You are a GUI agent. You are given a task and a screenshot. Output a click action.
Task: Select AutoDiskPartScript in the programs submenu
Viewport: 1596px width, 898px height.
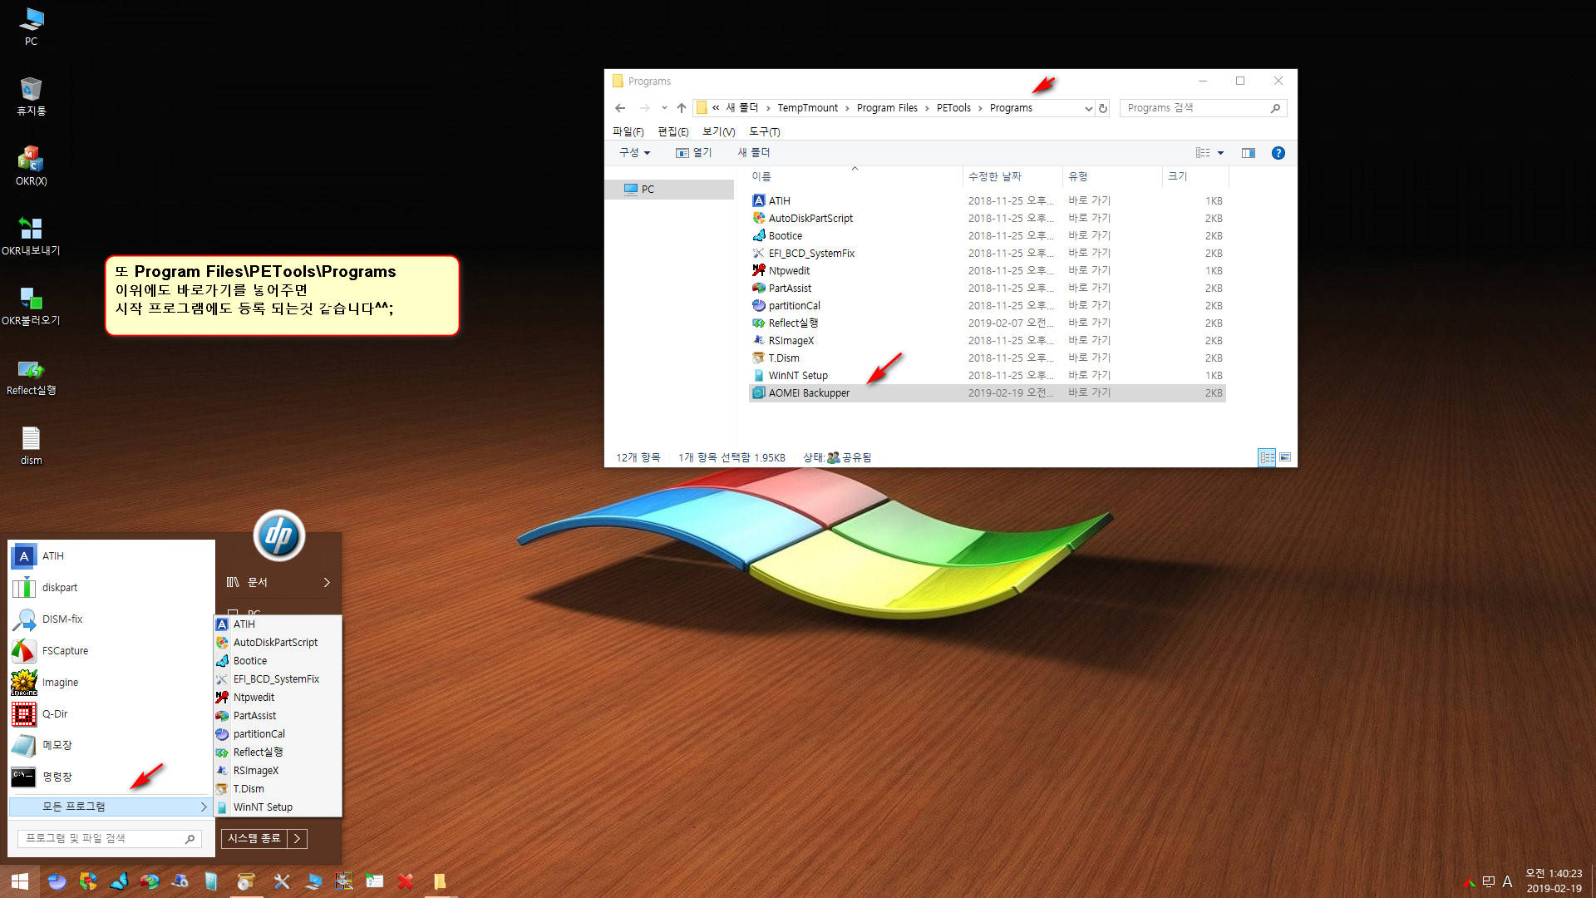click(278, 642)
